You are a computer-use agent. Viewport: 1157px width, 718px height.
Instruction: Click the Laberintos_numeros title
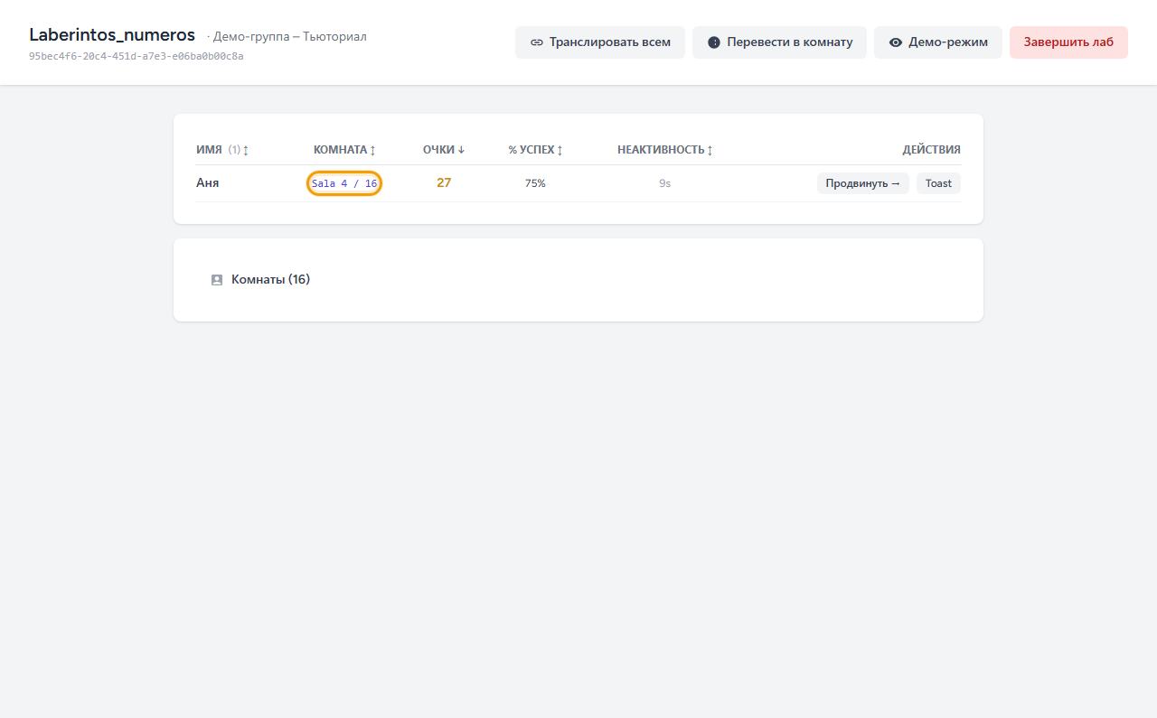tap(112, 35)
